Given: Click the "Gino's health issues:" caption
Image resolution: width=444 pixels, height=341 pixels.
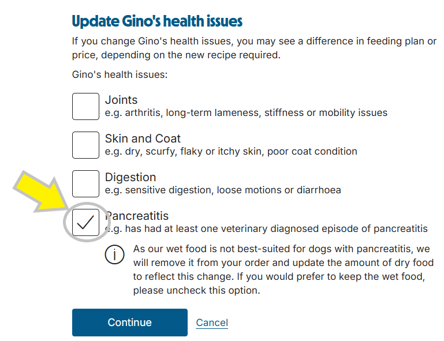Looking at the screenshot, I should pos(120,75).
